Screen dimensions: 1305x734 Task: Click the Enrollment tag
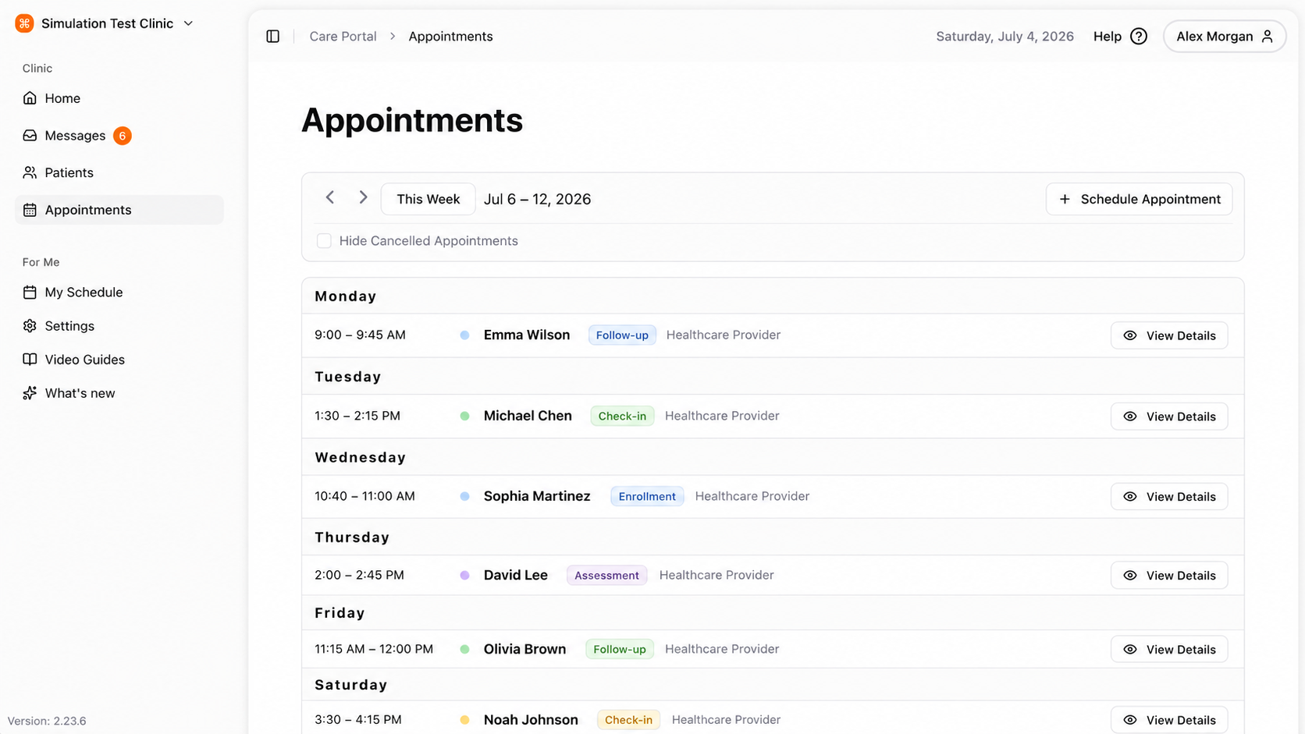(647, 497)
